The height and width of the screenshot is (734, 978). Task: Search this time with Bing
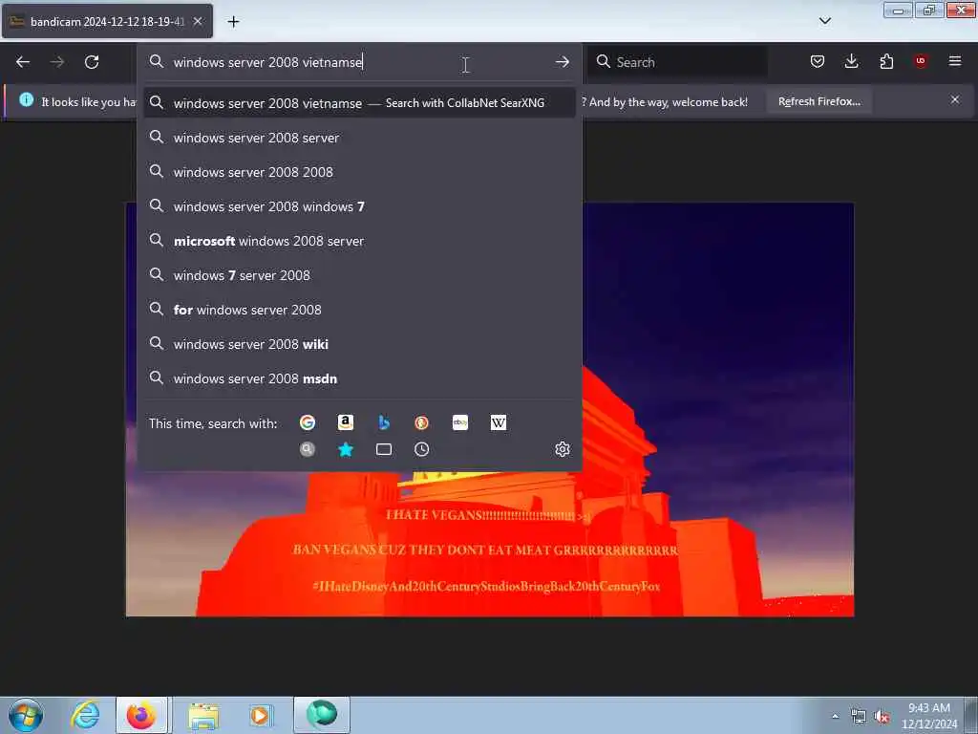pos(384,422)
